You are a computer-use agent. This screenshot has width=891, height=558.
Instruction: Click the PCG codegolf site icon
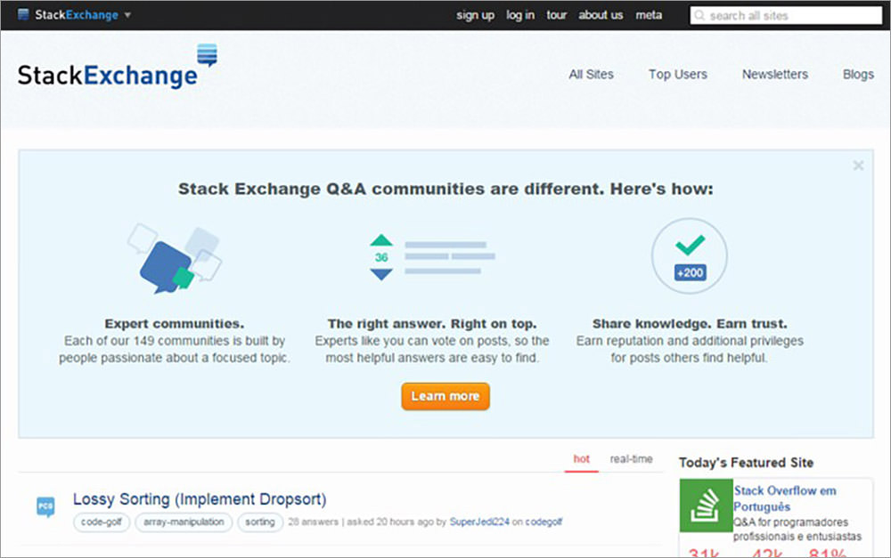point(45,506)
